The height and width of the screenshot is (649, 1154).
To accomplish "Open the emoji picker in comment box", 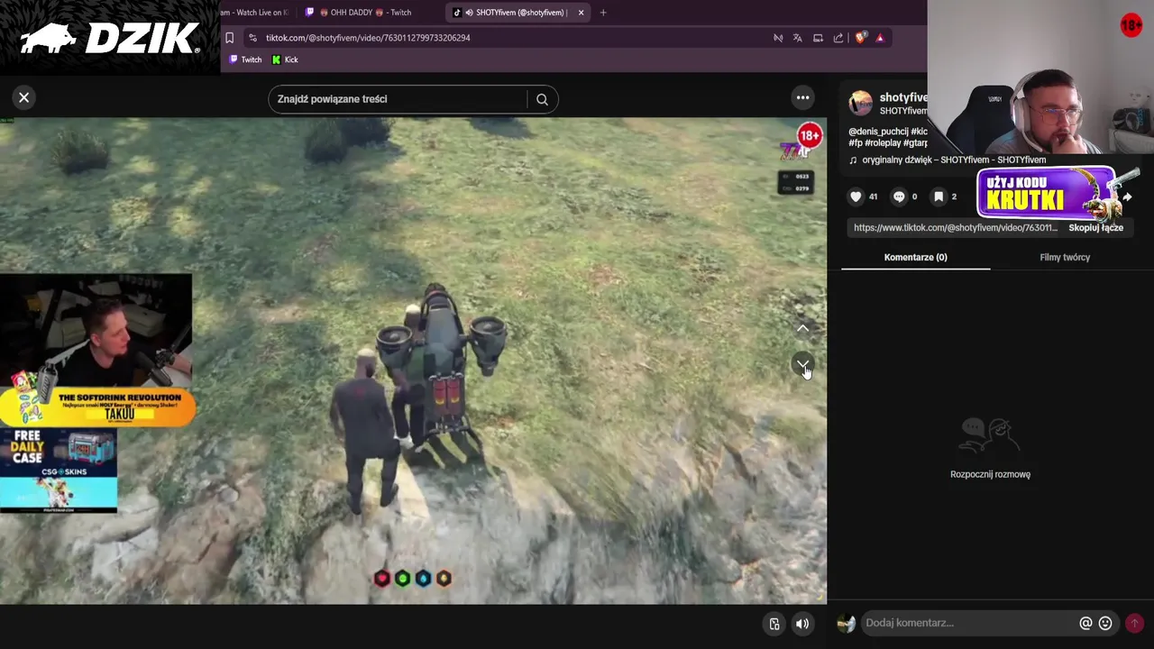I will click(x=1105, y=623).
